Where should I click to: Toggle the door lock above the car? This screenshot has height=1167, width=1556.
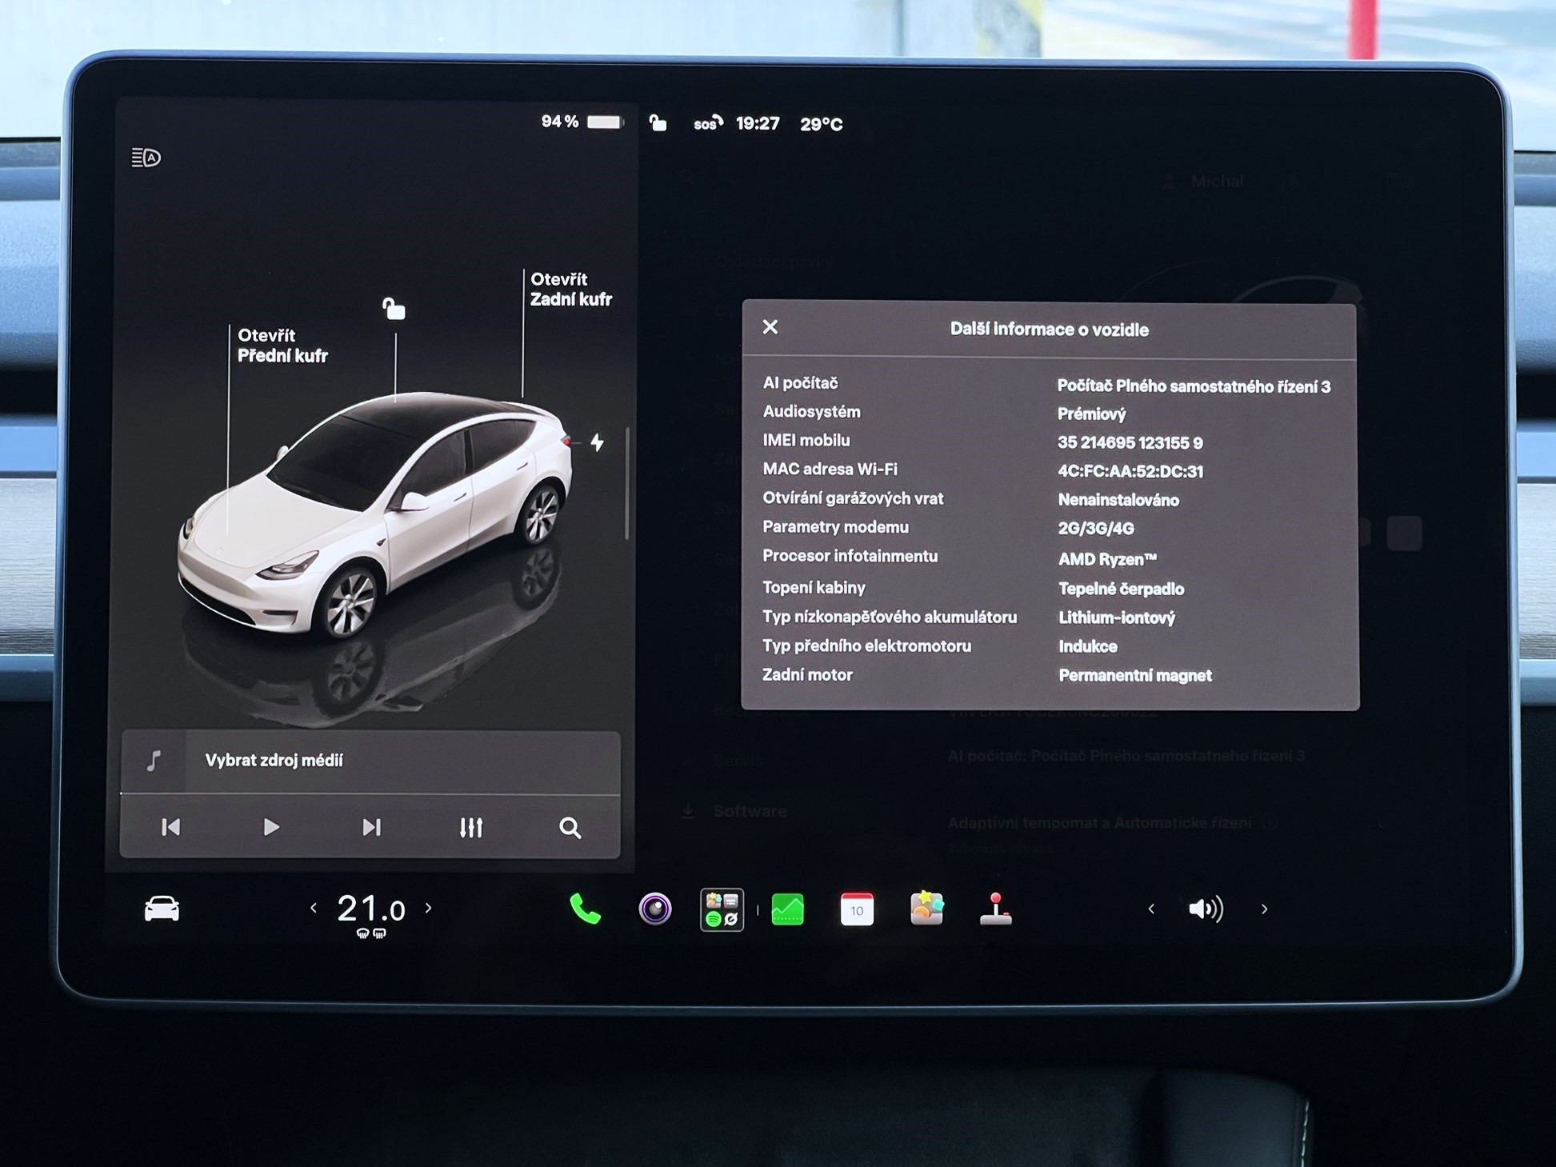[x=394, y=308]
